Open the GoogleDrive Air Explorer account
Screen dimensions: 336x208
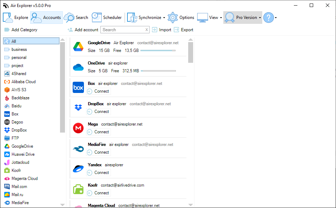(x=128, y=47)
